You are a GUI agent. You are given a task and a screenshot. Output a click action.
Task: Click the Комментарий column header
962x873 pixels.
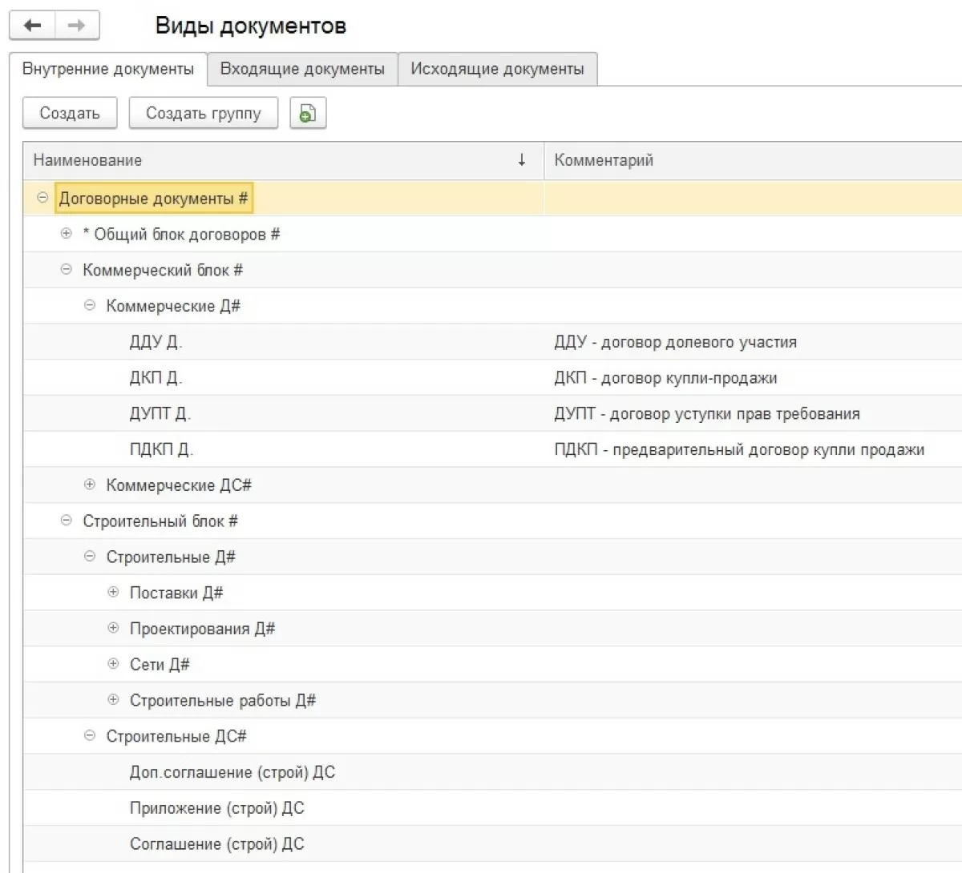604,160
